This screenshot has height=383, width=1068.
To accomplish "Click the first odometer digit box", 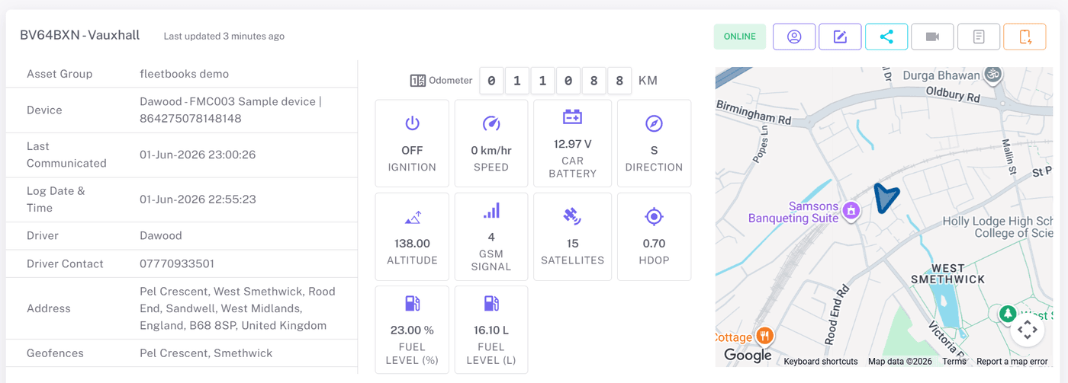I will (x=491, y=81).
